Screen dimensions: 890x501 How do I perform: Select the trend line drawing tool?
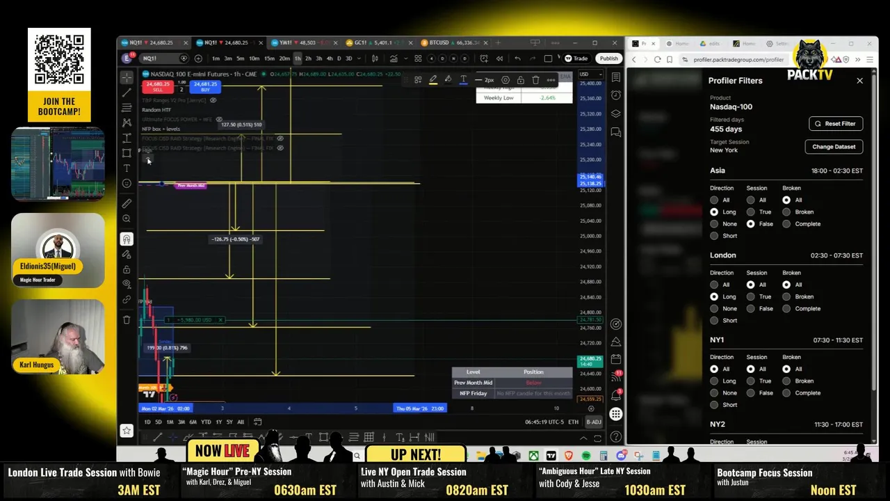127,93
